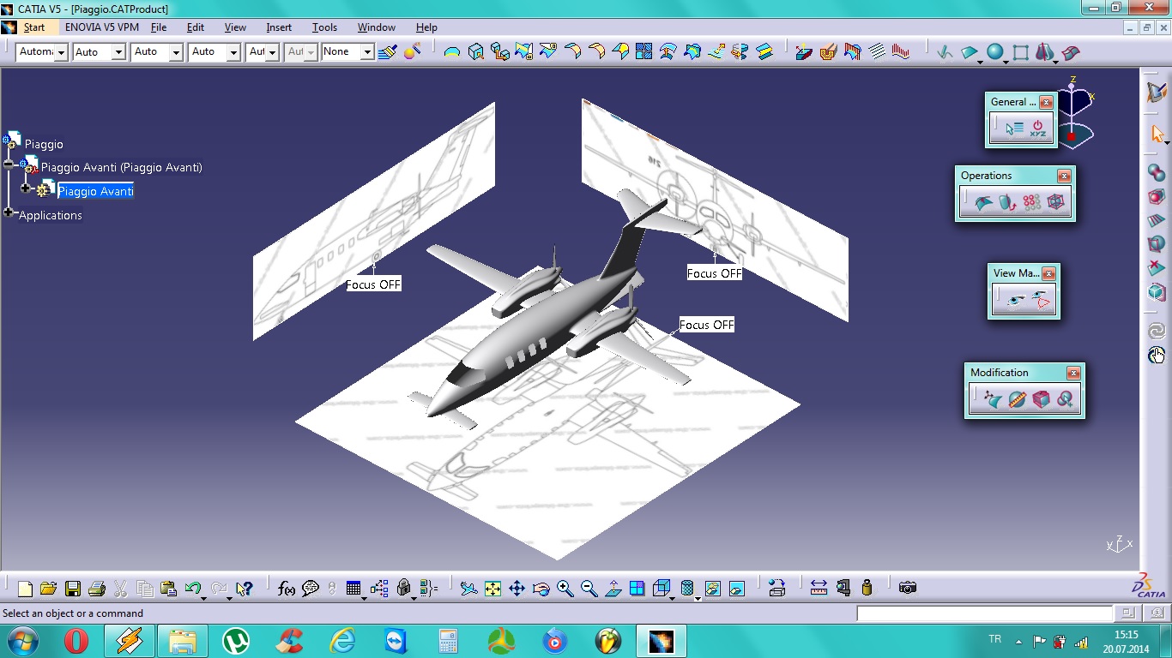Click the Fit All In view icon

tap(492, 589)
